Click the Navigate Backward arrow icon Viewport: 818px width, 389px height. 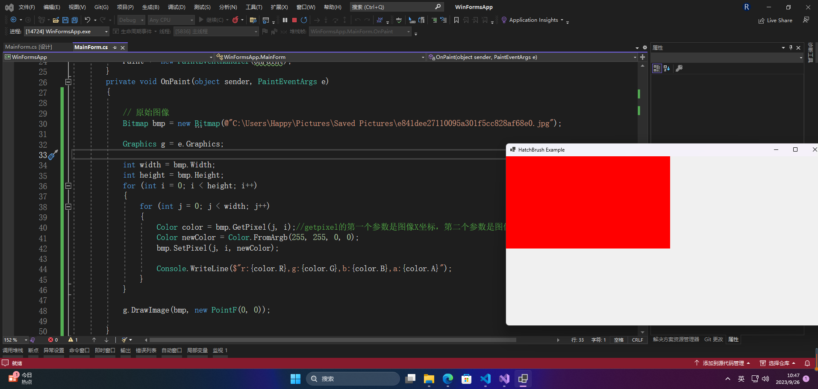[14, 20]
